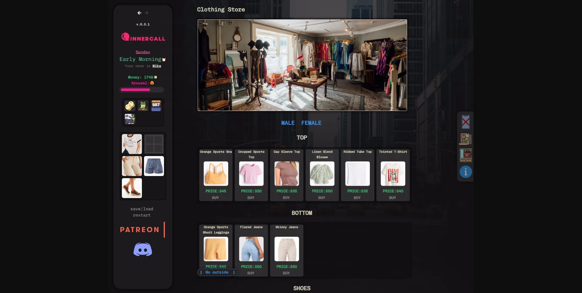Screen dimensions: 582x293
Task: Click the calendar icon showing 987
Action: tap(156, 106)
